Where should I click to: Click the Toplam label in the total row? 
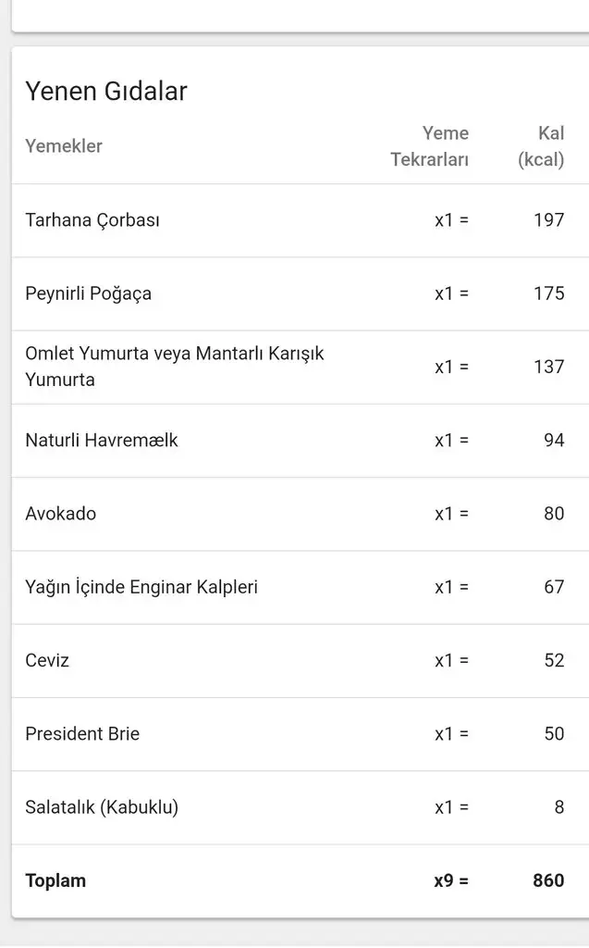click(55, 880)
